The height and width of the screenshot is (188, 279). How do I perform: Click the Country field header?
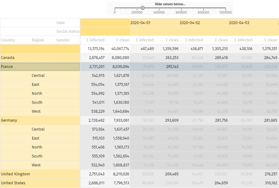(8, 40)
